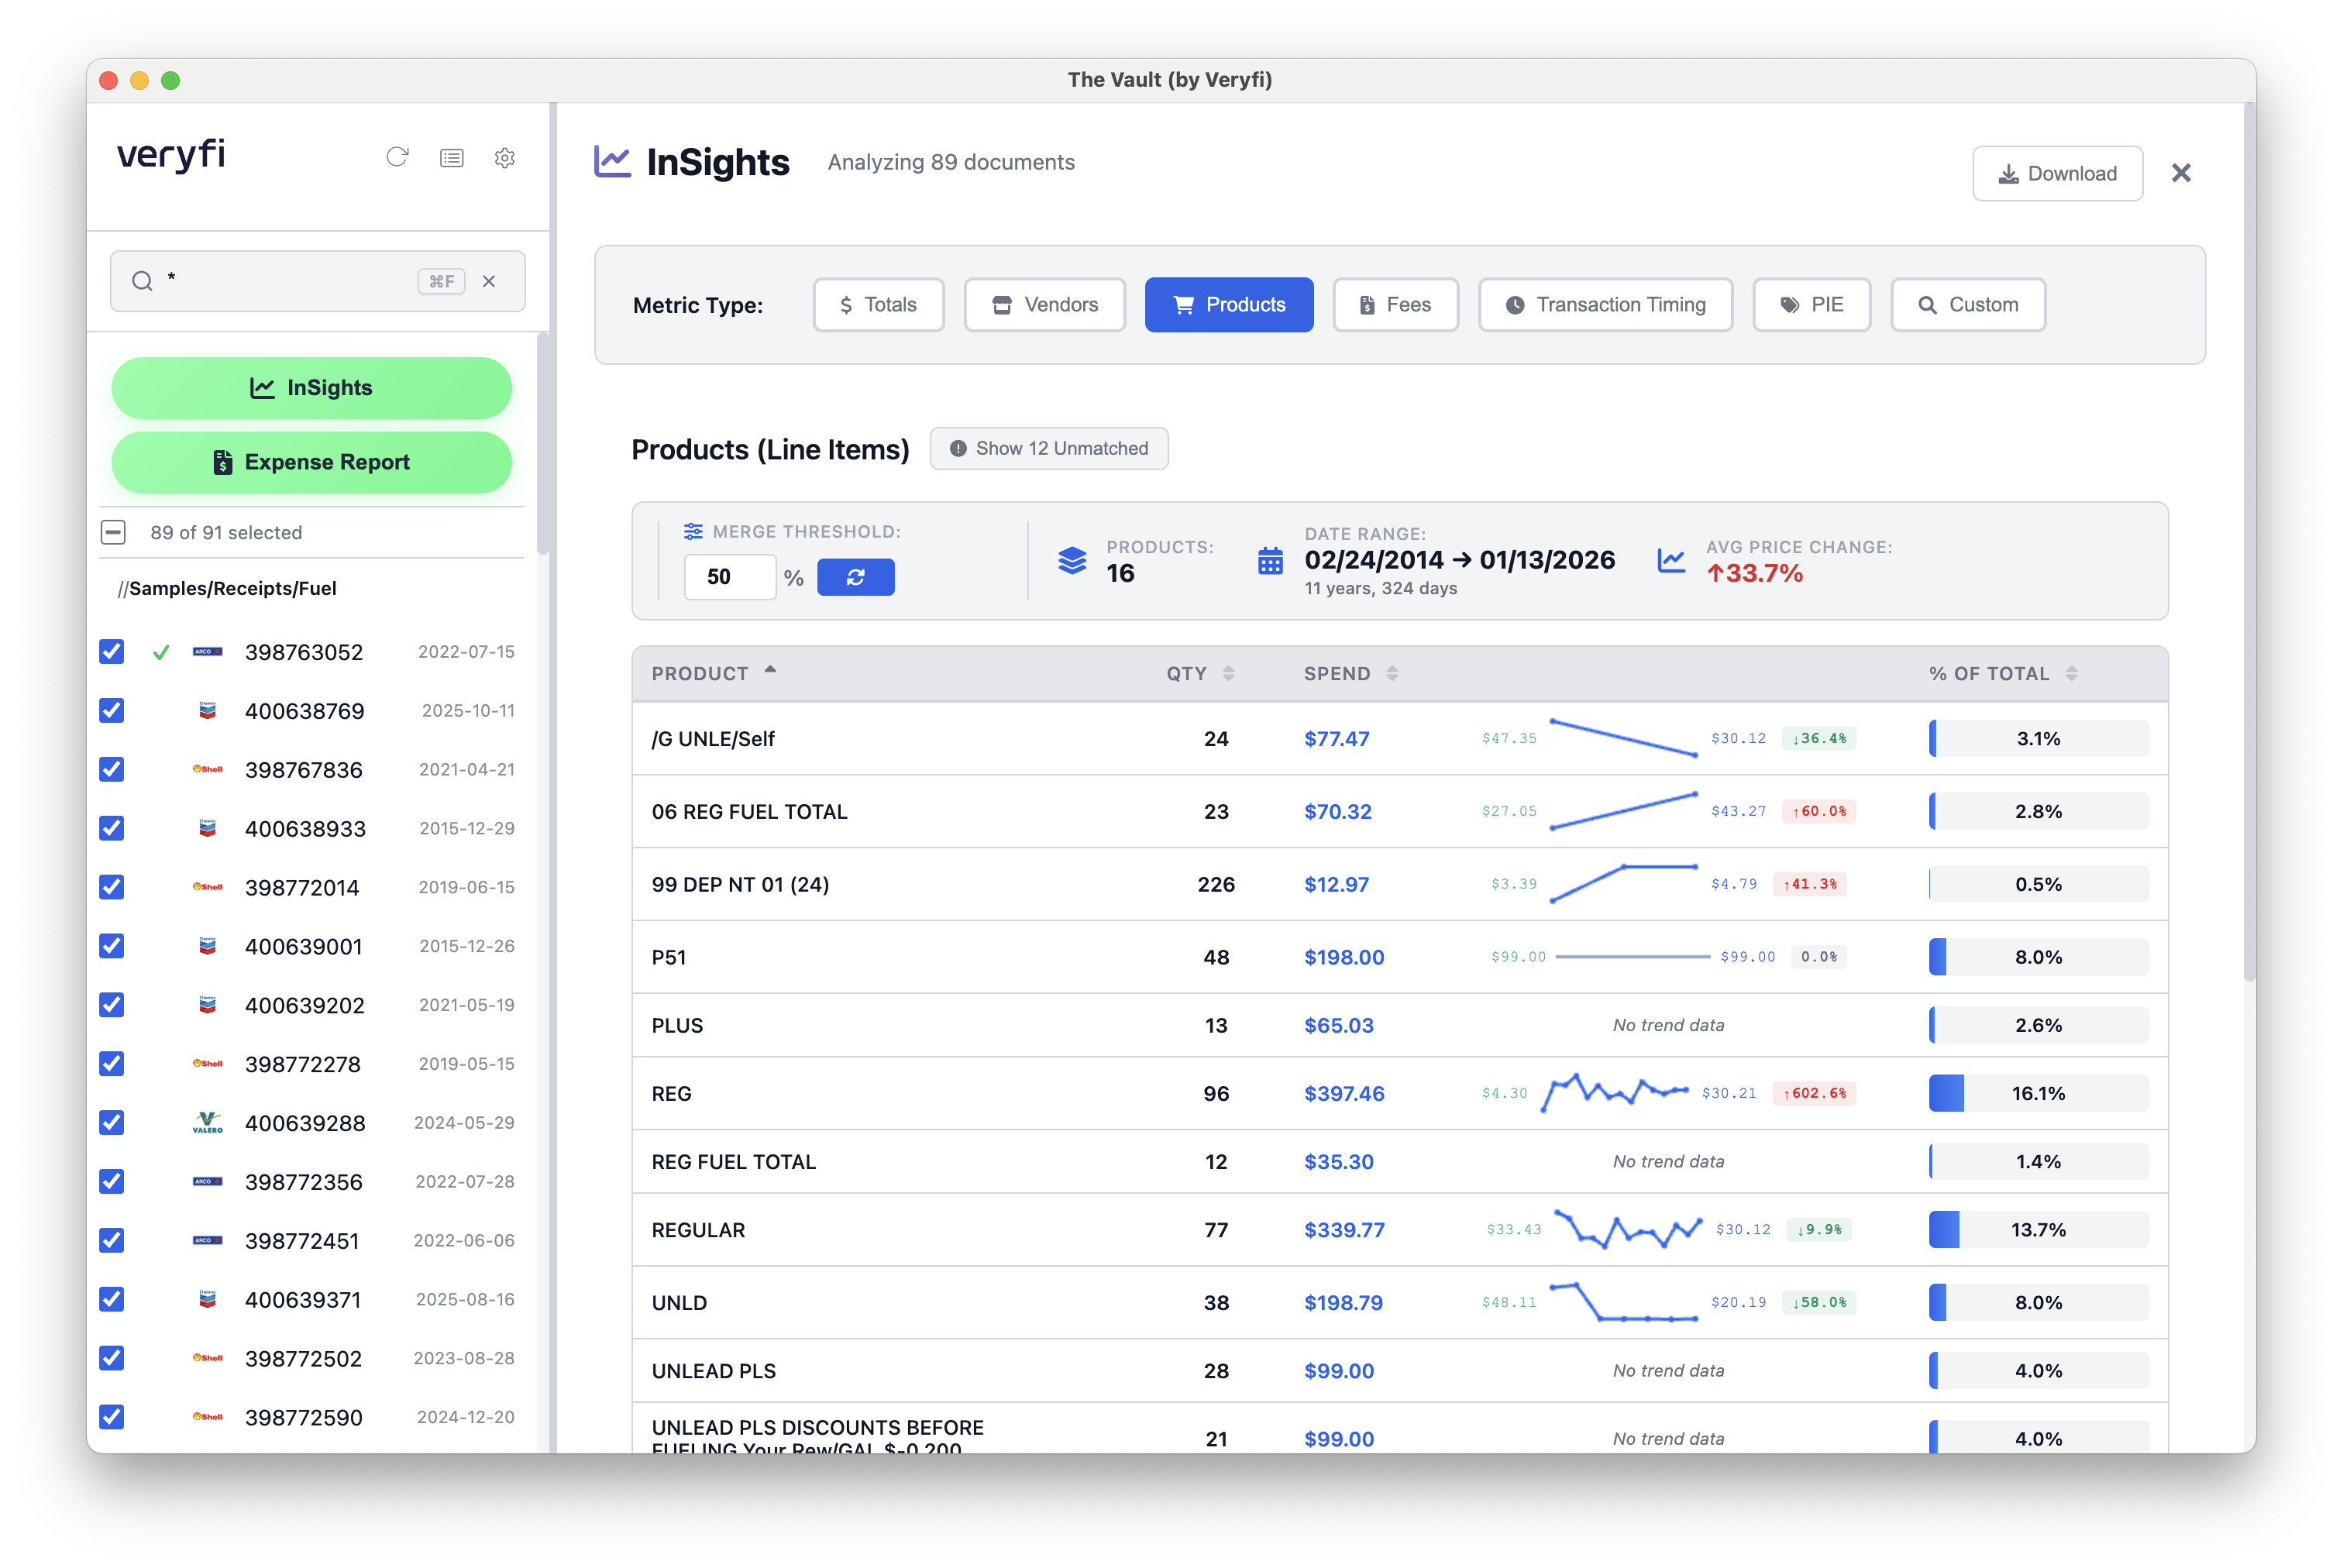
Task: Click the refresh icon beside veryfi logo
Action: pos(397,157)
